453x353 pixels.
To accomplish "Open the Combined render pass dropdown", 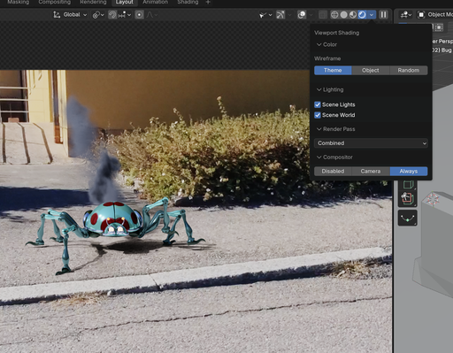I will 371,143.
